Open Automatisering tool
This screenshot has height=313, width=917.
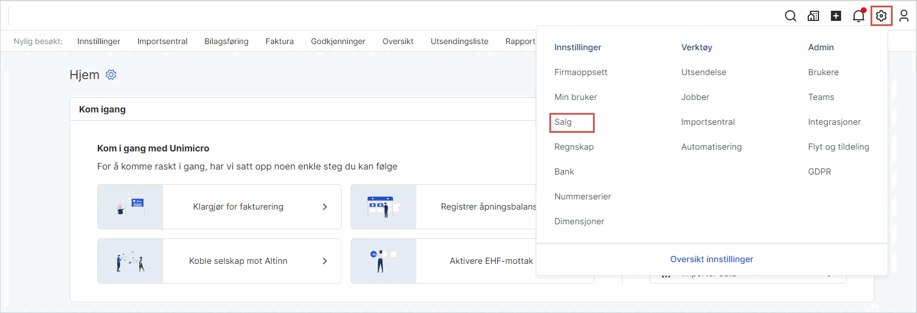(x=711, y=147)
